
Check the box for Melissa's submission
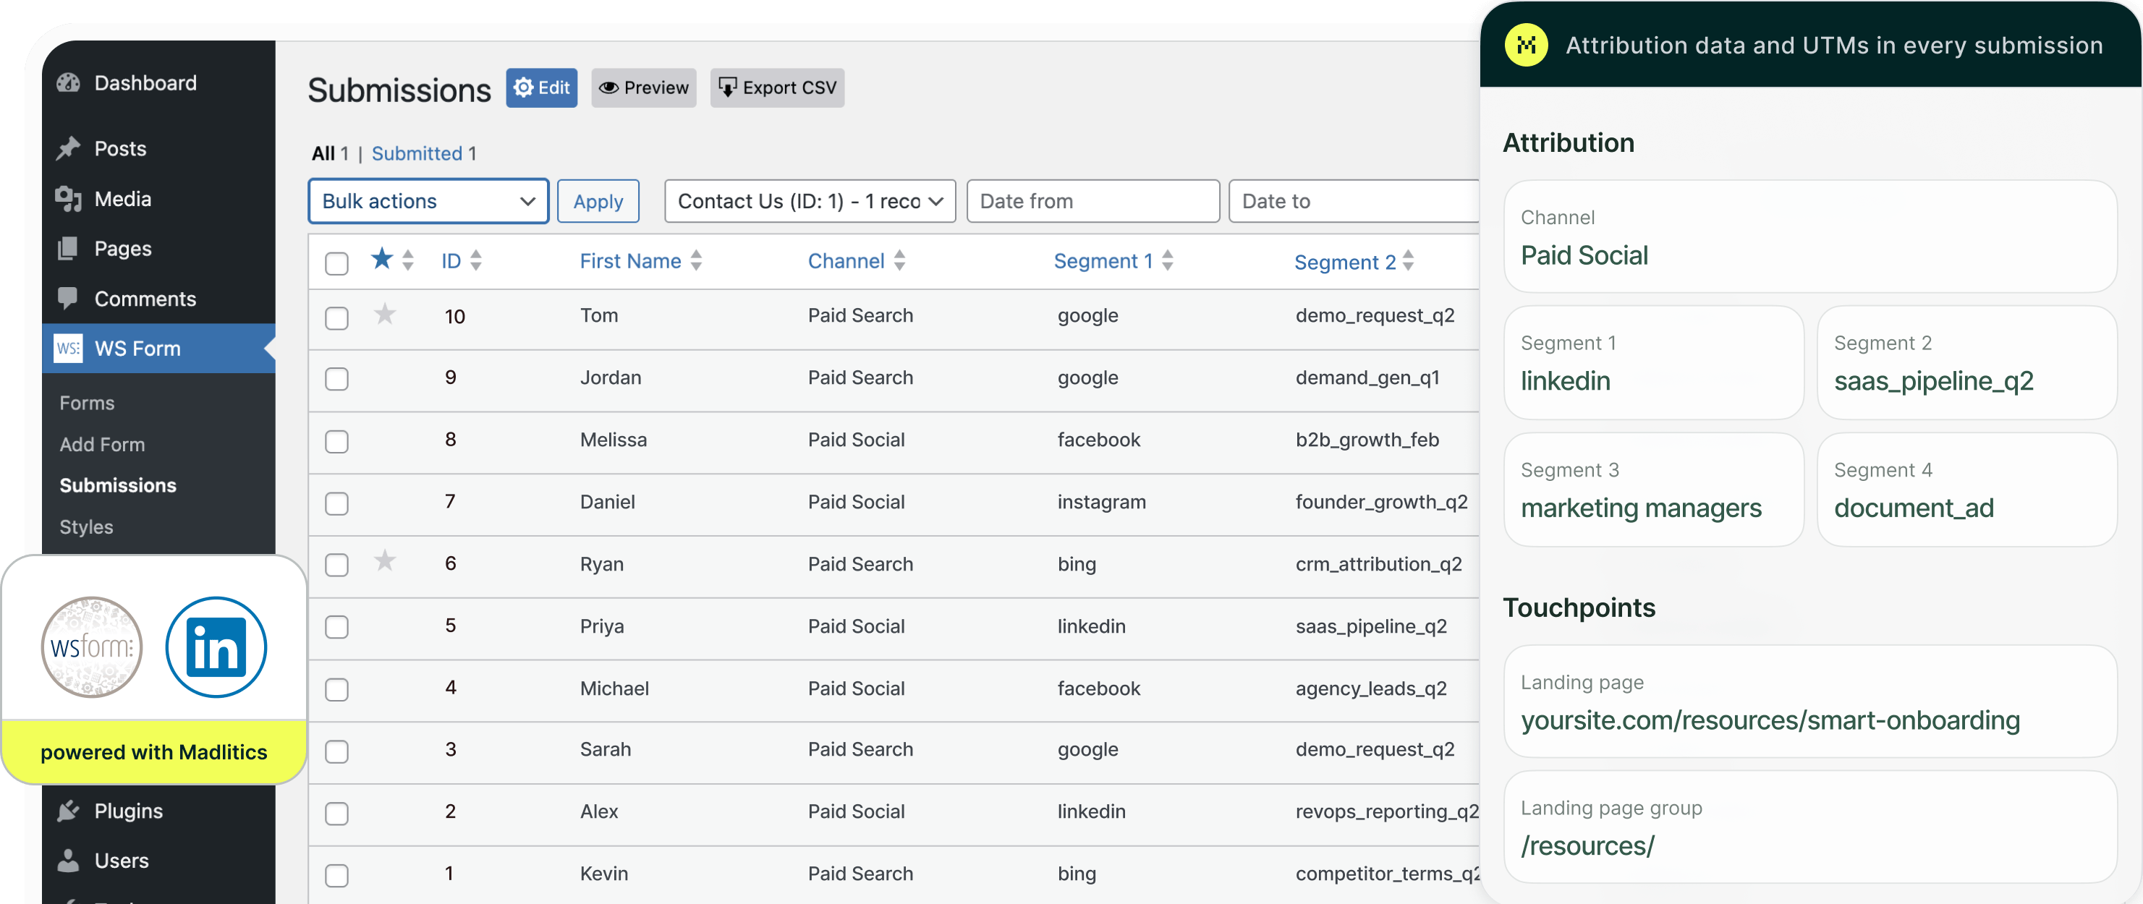click(x=337, y=442)
